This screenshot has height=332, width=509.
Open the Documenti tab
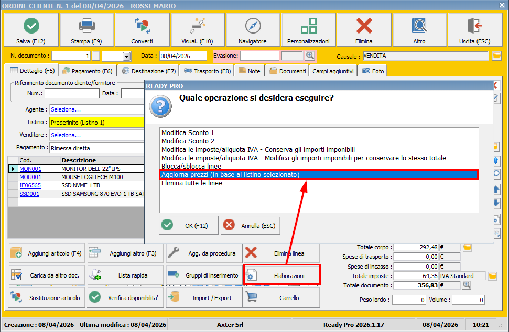[288, 71]
